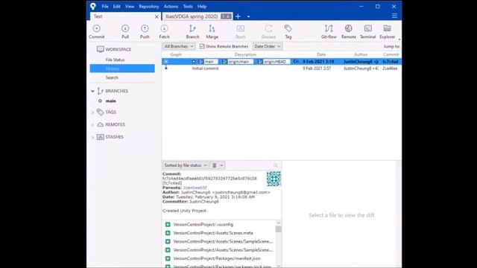This screenshot has height=268, width=477.
Task: Click the commit author avatar image
Action: click(274, 179)
